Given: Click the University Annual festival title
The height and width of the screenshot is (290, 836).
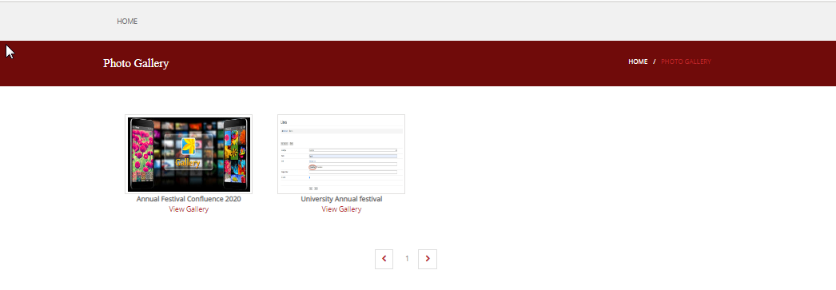Looking at the screenshot, I should coord(341,199).
